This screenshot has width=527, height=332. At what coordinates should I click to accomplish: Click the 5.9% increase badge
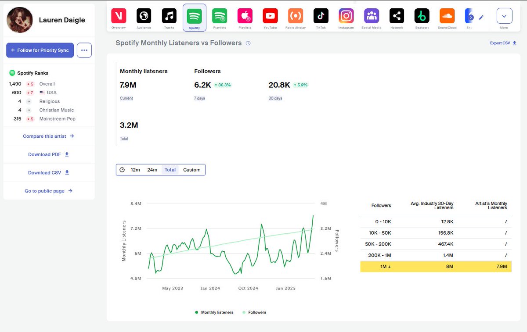point(301,85)
